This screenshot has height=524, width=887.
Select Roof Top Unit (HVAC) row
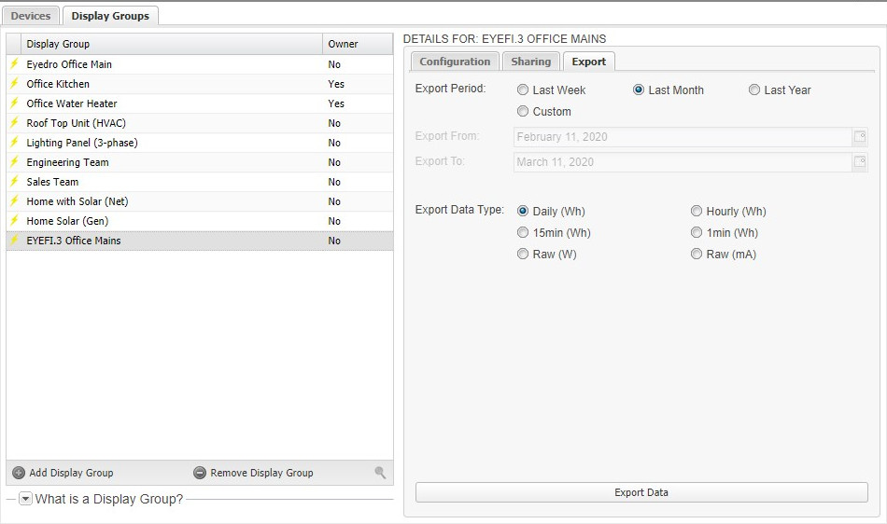(x=200, y=123)
